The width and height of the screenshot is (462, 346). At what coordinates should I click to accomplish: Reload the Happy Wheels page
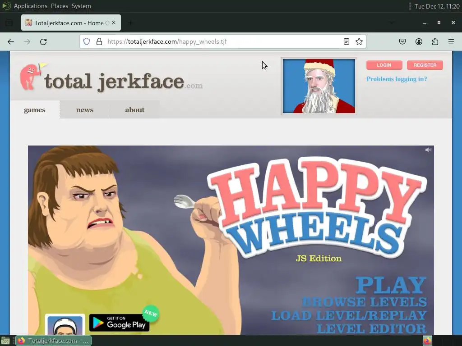pyautogui.click(x=43, y=42)
